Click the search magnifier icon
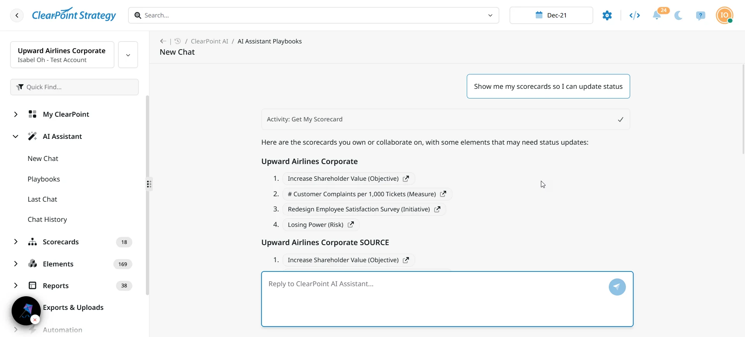 pos(137,16)
